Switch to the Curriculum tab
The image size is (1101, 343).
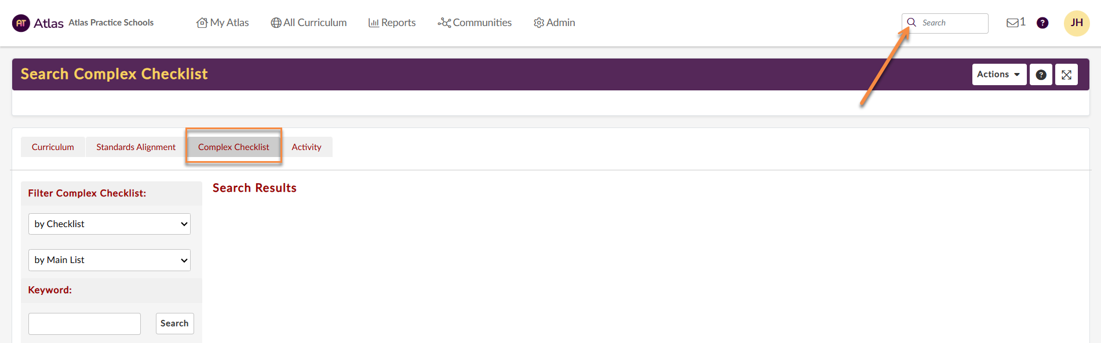tap(53, 147)
